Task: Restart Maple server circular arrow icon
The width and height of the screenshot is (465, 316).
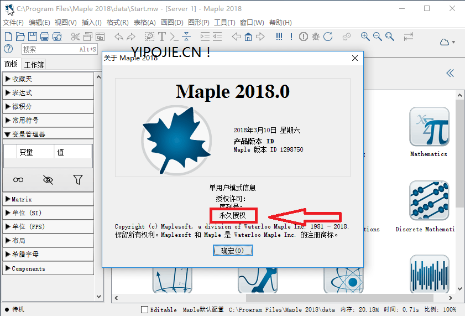Action: click(x=328, y=37)
